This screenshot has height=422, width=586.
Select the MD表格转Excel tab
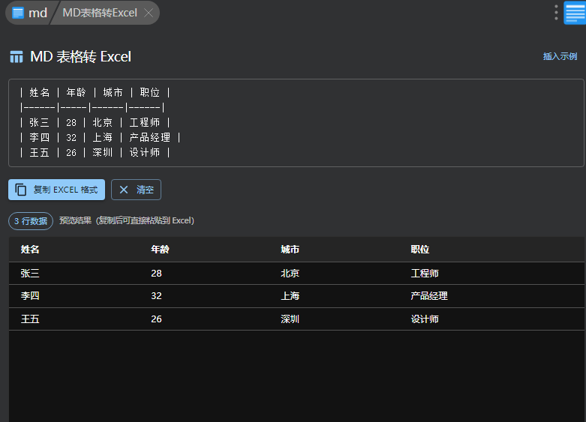tap(100, 13)
